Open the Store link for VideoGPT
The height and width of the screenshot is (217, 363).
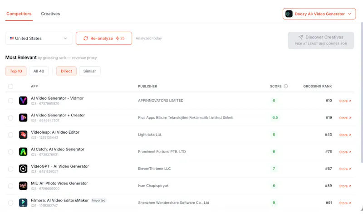(x=345, y=169)
